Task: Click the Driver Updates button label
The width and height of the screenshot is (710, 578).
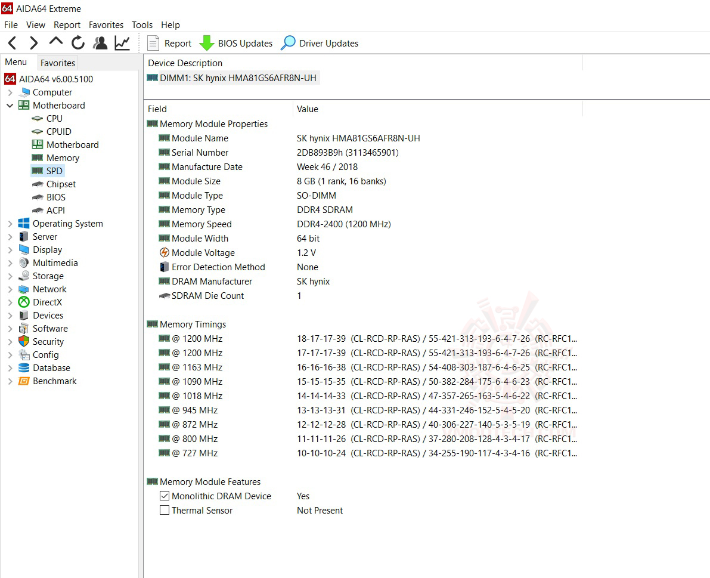Action: click(x=328, y=44)
